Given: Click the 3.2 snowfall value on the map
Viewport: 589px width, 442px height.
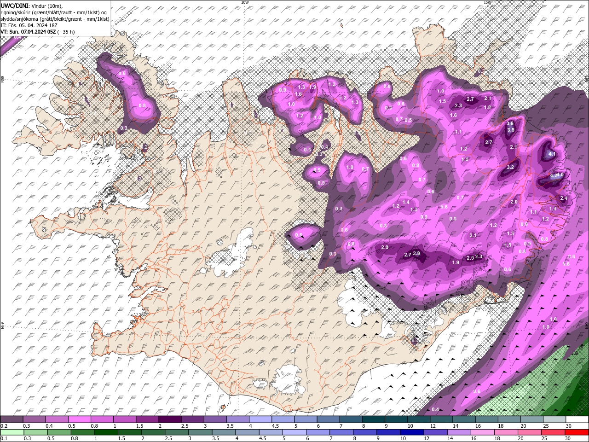Looking at the screenshot, I should 510,168.
